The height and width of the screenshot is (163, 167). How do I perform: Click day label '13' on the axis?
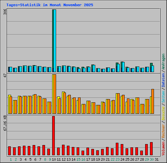click(x=68, y=159)
